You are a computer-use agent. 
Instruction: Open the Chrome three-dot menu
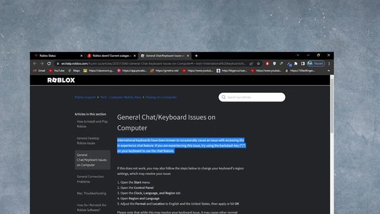tap(329, 64)
